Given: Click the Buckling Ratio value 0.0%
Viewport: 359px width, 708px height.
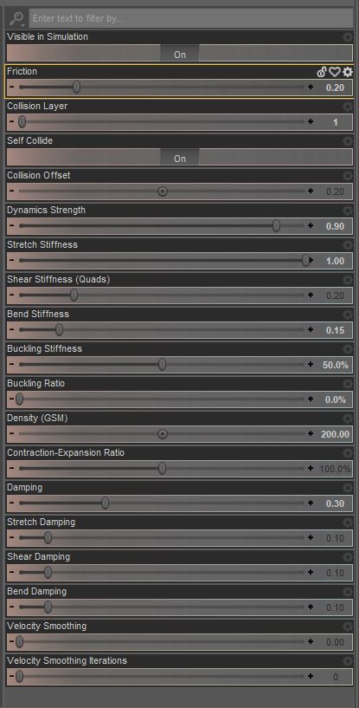Looking at the screenshot, I should coord(337,399).
